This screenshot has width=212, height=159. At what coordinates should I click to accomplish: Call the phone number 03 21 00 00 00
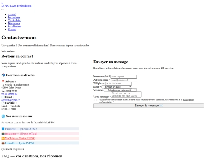click(x=9, y=94)
